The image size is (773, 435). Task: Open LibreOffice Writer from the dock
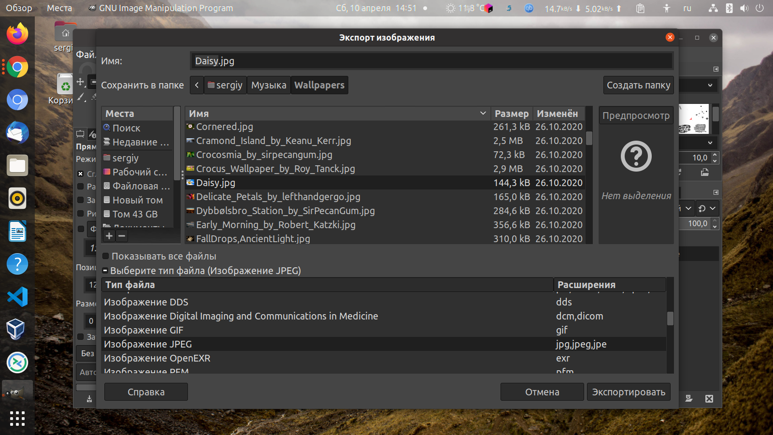17,231
